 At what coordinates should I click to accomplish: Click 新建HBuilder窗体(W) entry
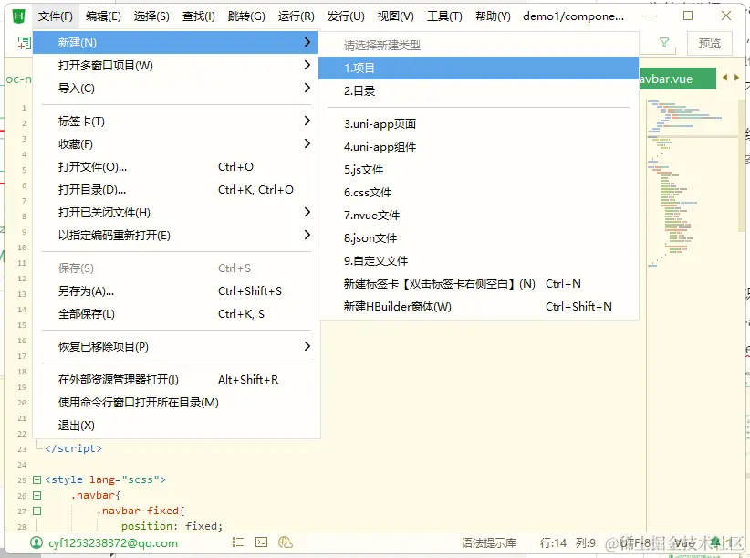478,306
